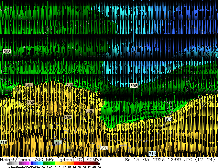Click the "Sa 15-03-2025 12:00 UTC" timestamp
The width and height of the screenshot is (218, 168).
(x=159, y=160)
